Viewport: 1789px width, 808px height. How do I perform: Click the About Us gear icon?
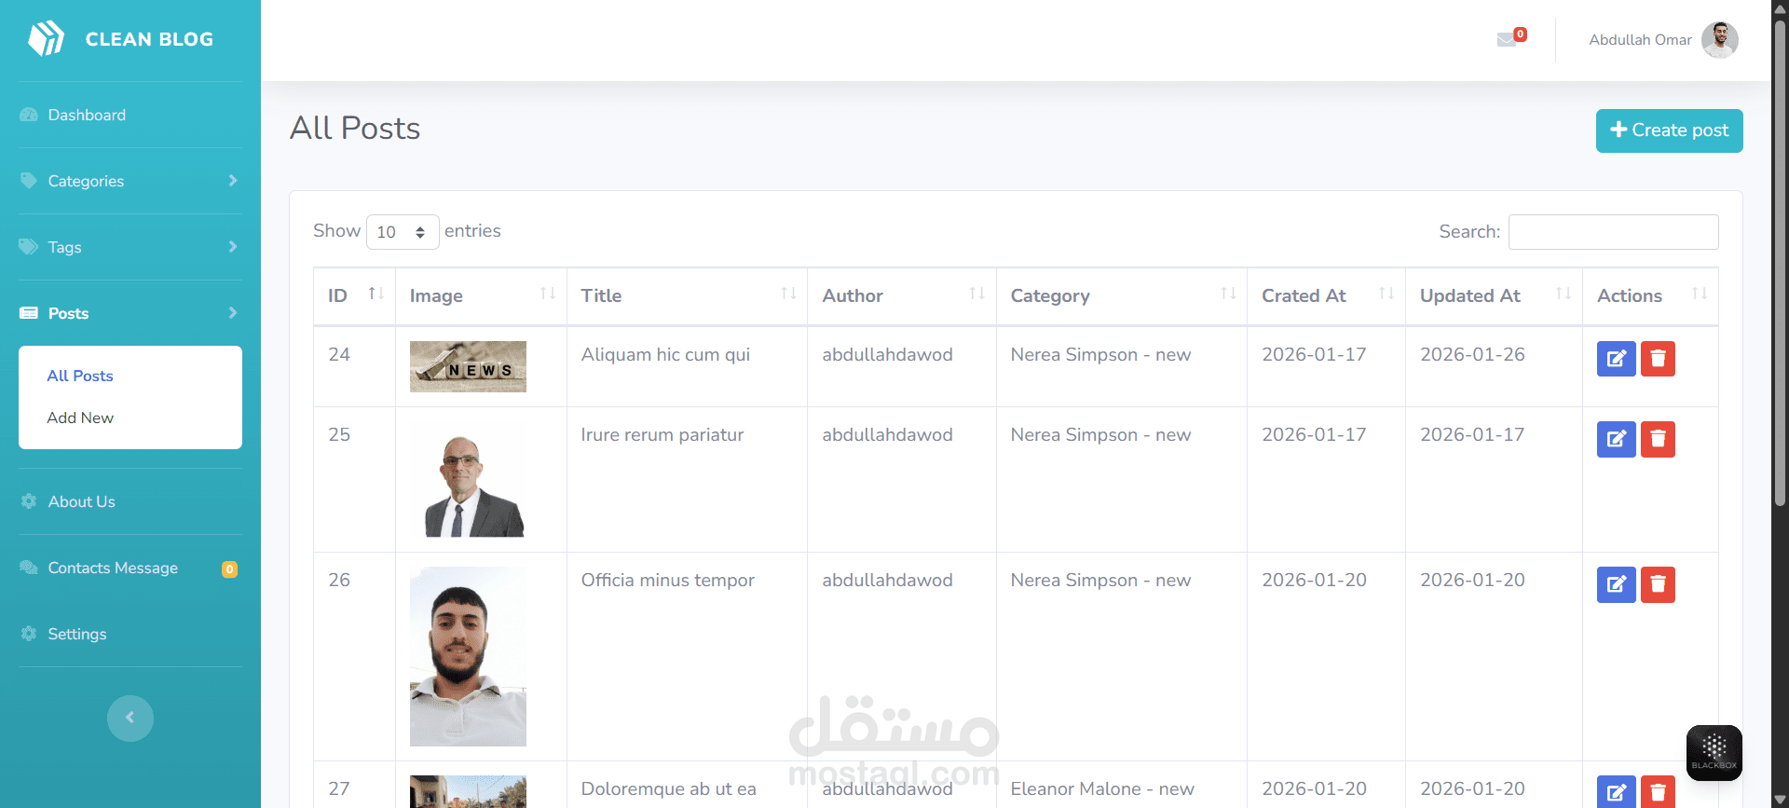tap(29, 501)
